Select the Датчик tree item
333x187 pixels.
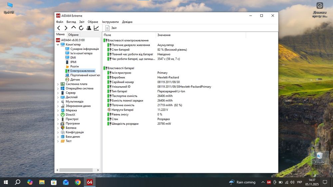pyautogui.click(x=75, y=80)
